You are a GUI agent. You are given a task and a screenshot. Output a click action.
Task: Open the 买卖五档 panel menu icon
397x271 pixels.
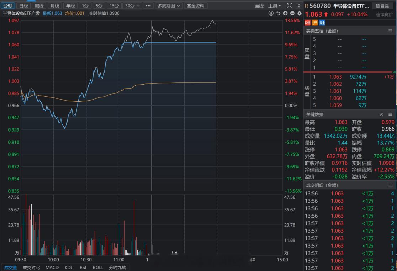tap(390, 31)
